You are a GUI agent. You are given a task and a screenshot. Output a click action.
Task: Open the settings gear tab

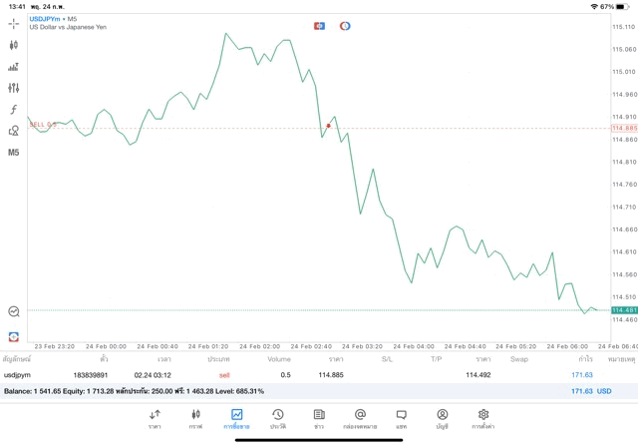[483, 419]
